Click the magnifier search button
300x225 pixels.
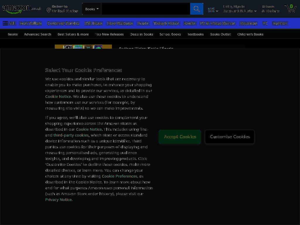tap(197, 9)
